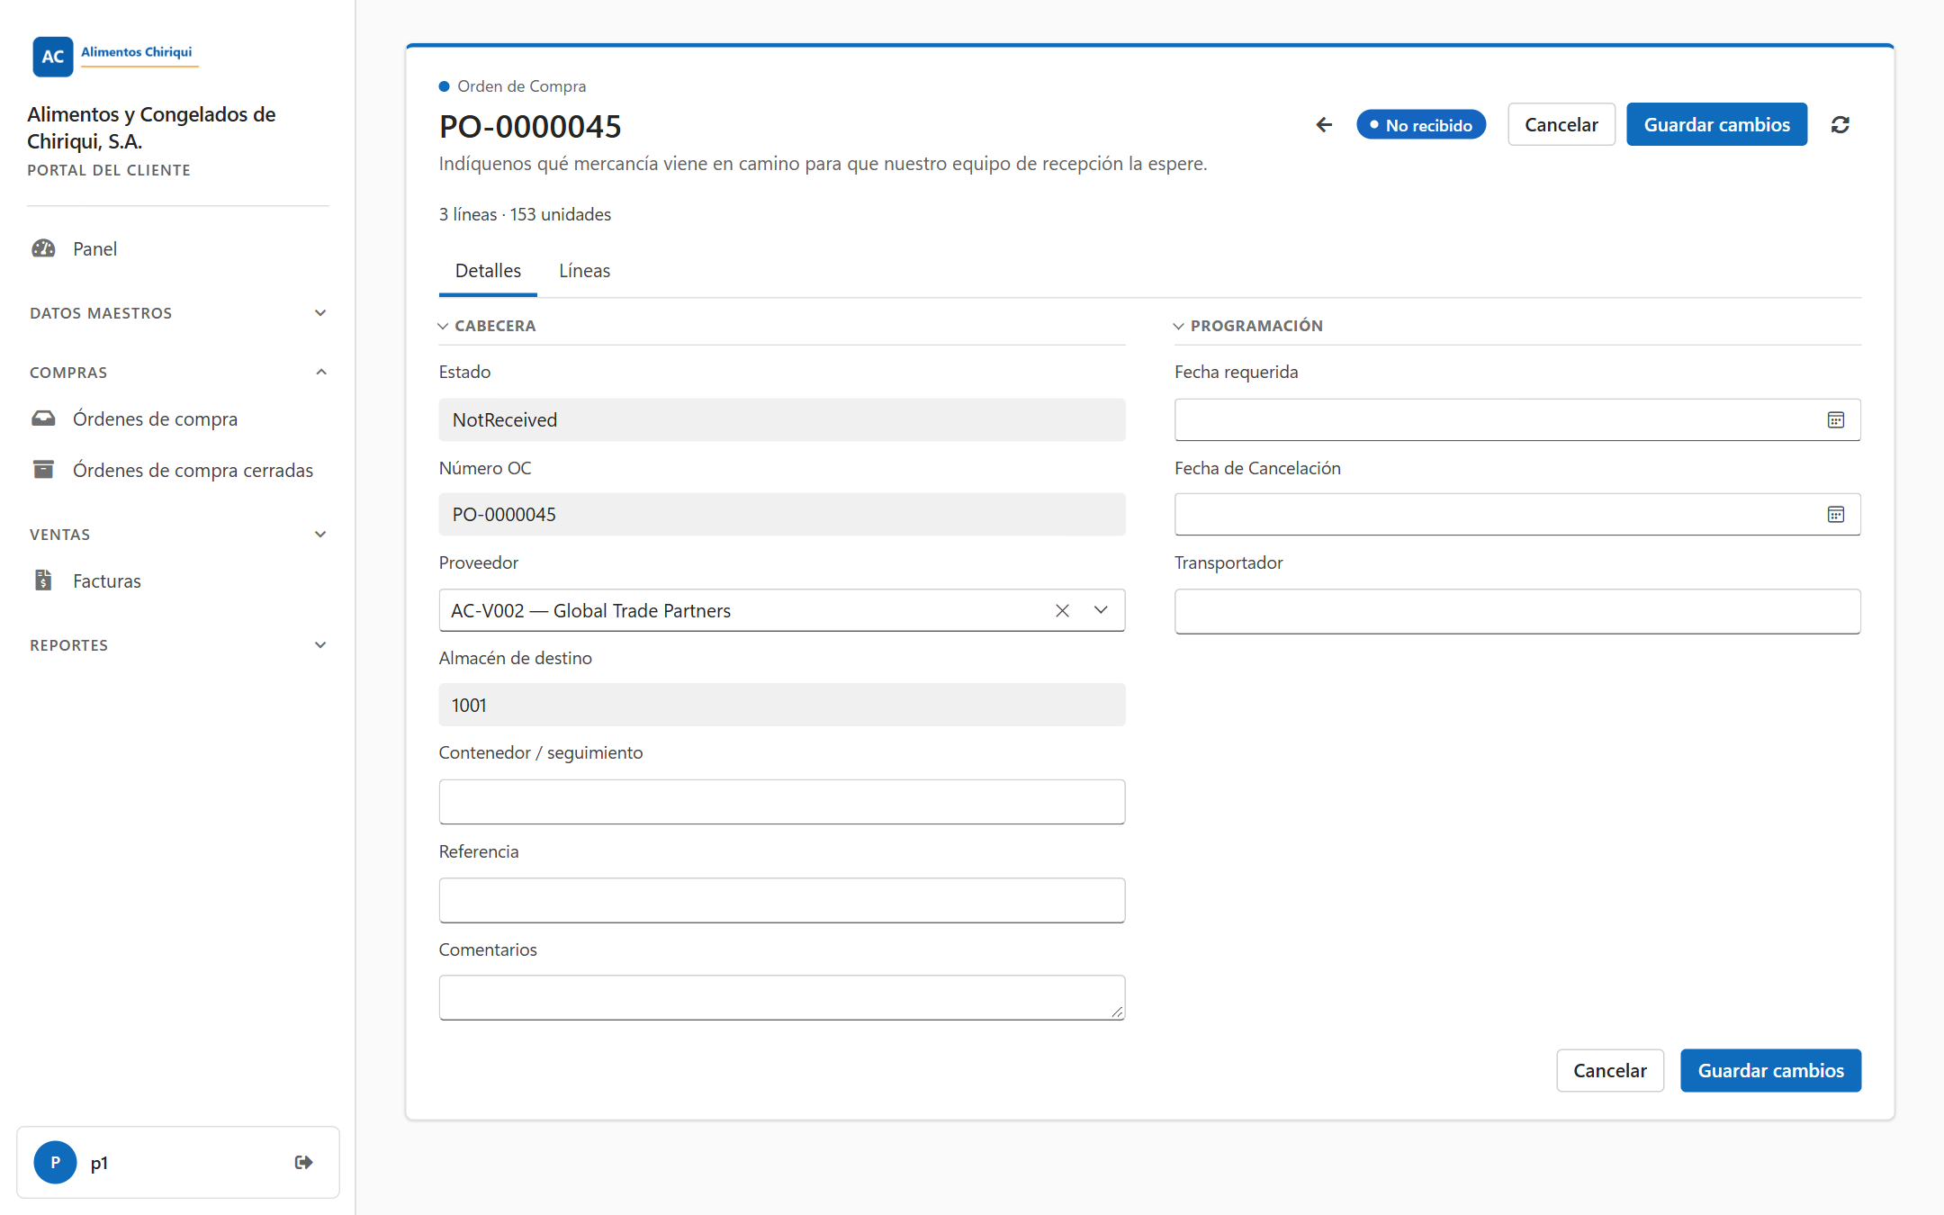Image resolution: width=1944 pixels, height=1215 pixels.
Task: Click the P user avatar
Action: pos(56,1163)
